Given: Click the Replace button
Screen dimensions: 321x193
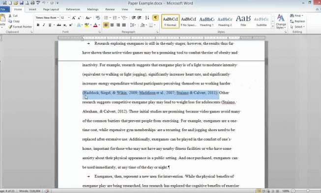Looking at the screenshot, I should pos(297,21).
